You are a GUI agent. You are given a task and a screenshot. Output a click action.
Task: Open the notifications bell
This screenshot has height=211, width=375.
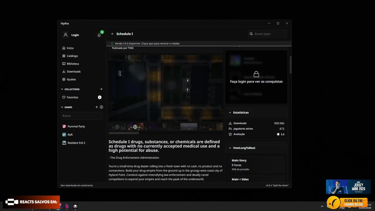99,35
